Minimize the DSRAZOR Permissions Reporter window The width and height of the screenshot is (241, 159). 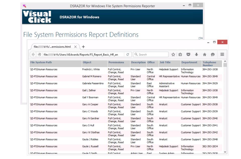[184, 5]
